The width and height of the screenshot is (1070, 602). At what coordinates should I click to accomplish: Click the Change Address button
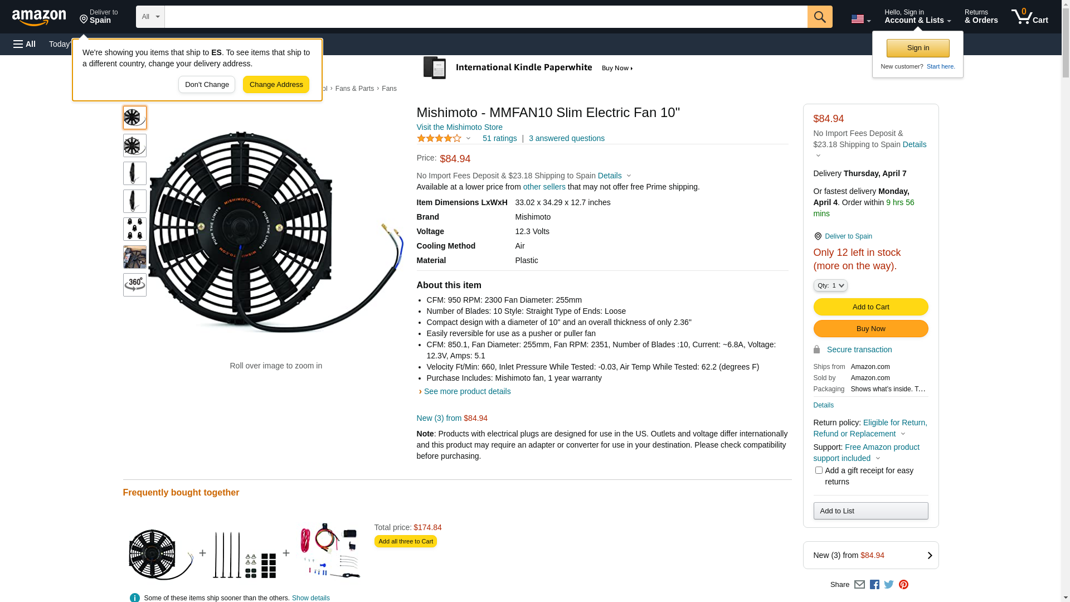coord(276,85)
